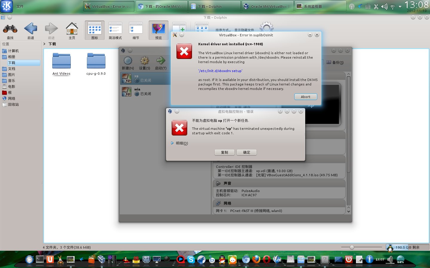This screenshot has width=430, height=268.
Task: Go back with the 后退 arrow in Dolphin
Action: [x=30, y=31]
